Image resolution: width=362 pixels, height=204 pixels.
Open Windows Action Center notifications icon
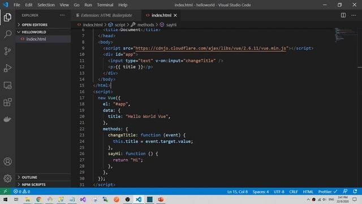coord(355,199)
